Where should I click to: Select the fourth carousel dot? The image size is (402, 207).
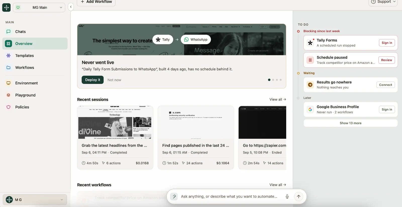tap(281, 80)
